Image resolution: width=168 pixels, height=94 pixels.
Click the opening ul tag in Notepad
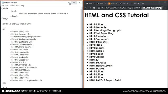click(x=3, y=29)
